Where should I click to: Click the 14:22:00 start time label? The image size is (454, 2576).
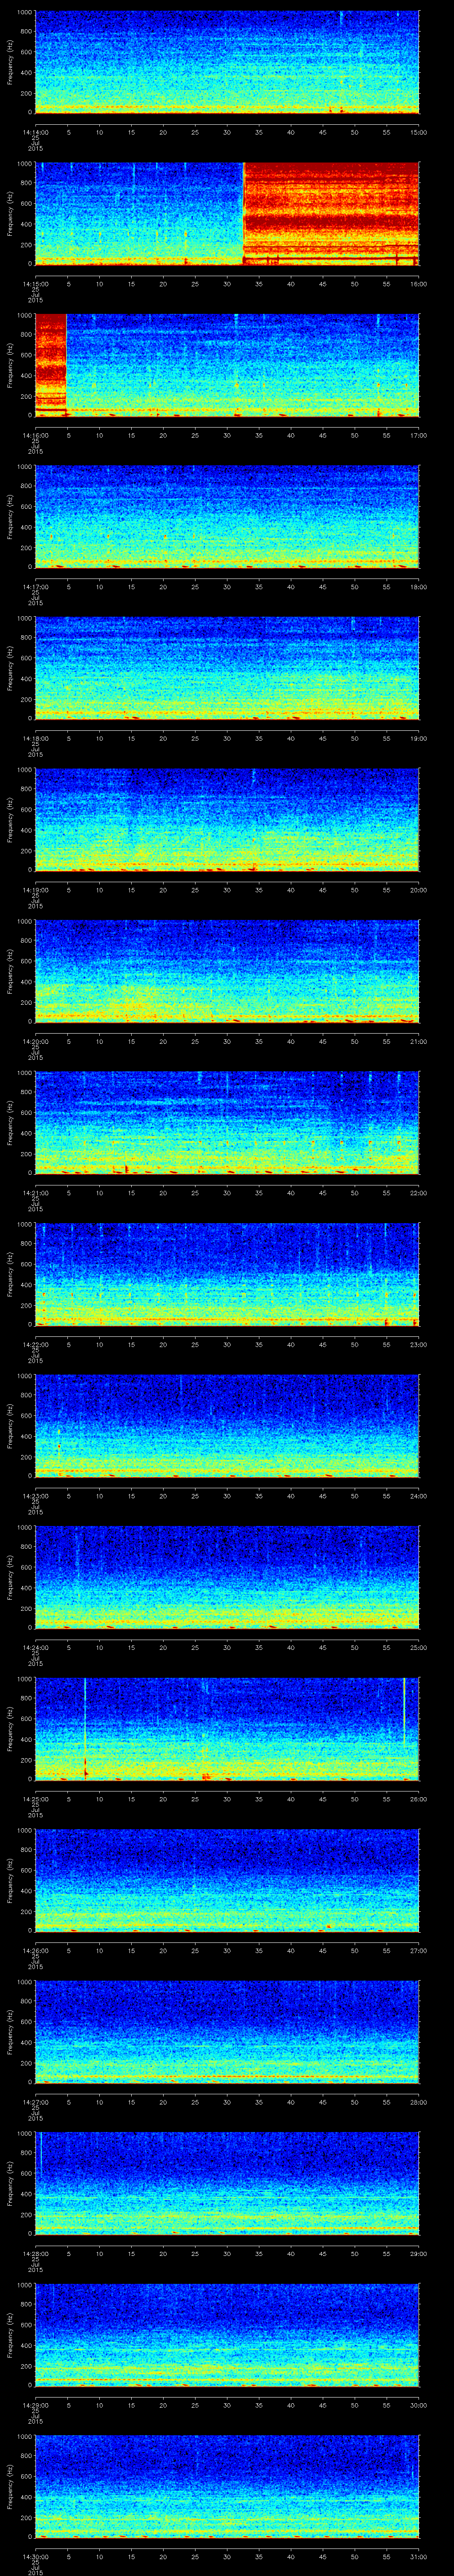point(35,1344)
